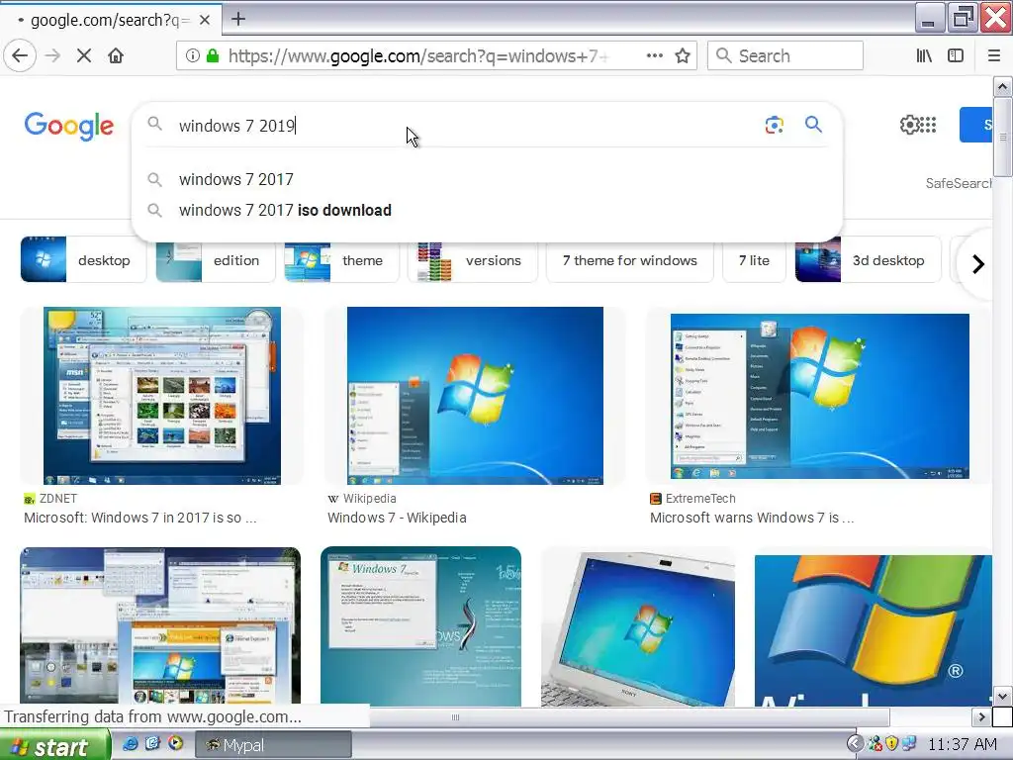This screenshot has width=1013, height=760.
Task: Click the ZDNET source label
Action: coord(57,499)
